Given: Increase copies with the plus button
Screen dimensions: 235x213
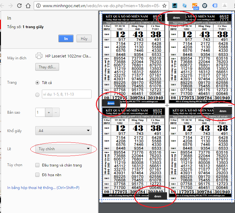Looking at the screenshot, I should [49, 112].
